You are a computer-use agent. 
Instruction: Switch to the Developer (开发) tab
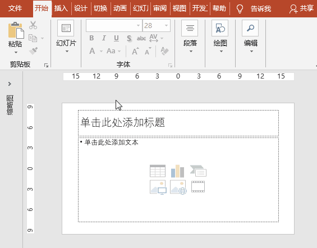pos(200,8)
